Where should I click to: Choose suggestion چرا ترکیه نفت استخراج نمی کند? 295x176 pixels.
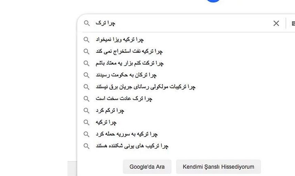[129, 51]
